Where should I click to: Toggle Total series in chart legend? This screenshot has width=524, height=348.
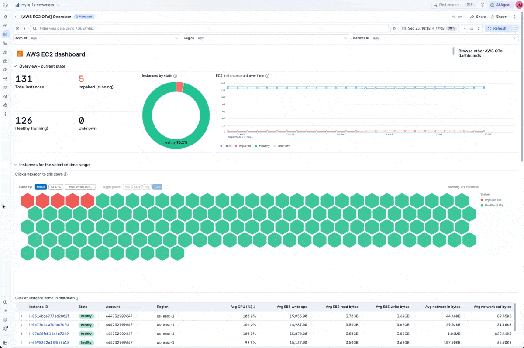tap(226, 146)
